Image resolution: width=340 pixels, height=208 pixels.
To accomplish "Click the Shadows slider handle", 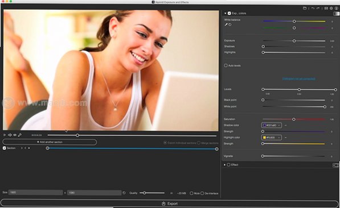I will tap(263, 47).
